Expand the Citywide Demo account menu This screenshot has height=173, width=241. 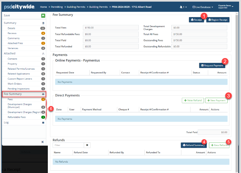[x=226, y=6]
